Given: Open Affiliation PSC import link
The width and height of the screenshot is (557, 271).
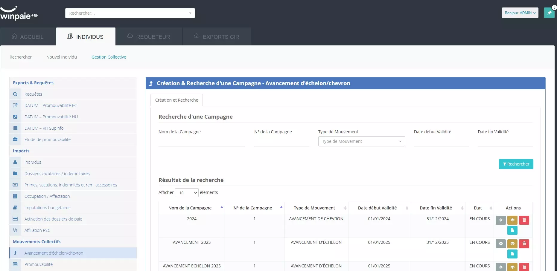Looking at the screenshot, I should point(73,230).
